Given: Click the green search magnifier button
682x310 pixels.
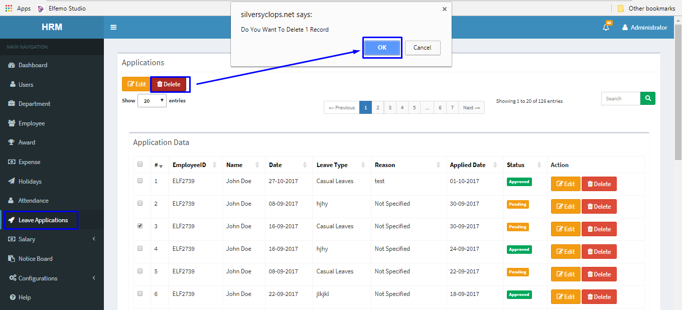Looking at the screenshot, I should pos(648,98).
